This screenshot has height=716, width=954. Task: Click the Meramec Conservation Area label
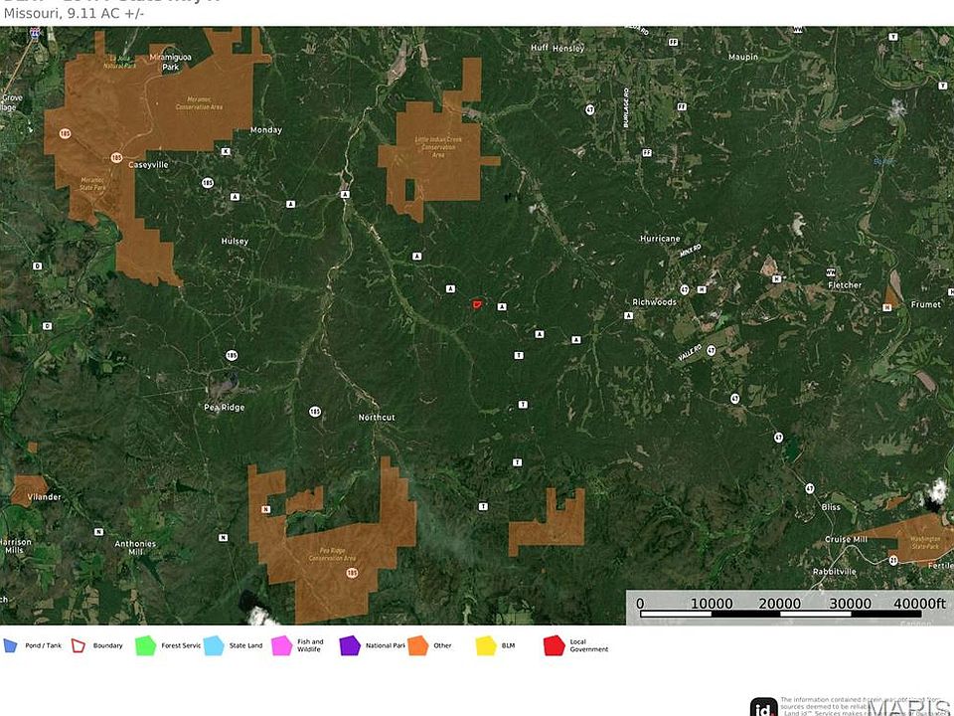pyautogui.click(x=206, y=100)
